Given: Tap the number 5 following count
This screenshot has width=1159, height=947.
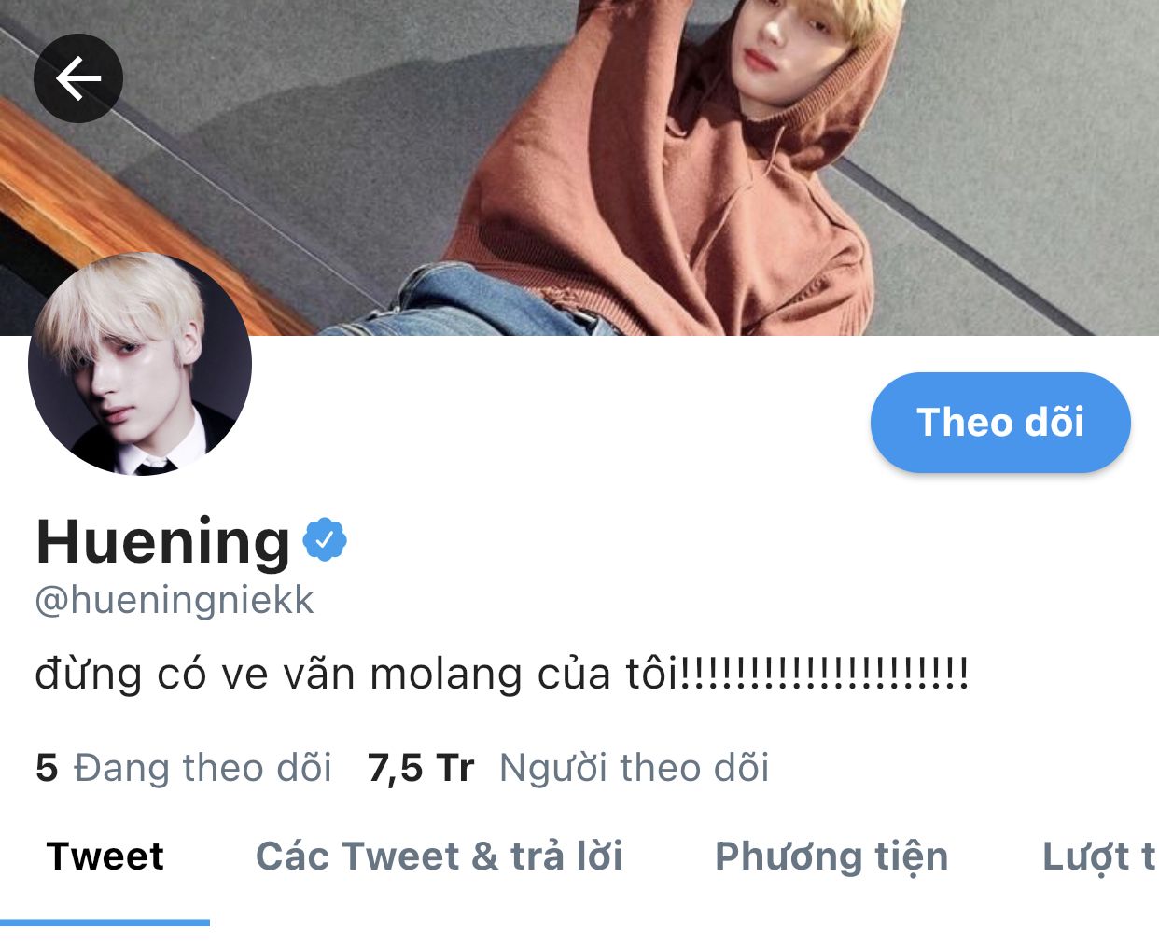Looking at the screenshot, I should tap(47, 768).
